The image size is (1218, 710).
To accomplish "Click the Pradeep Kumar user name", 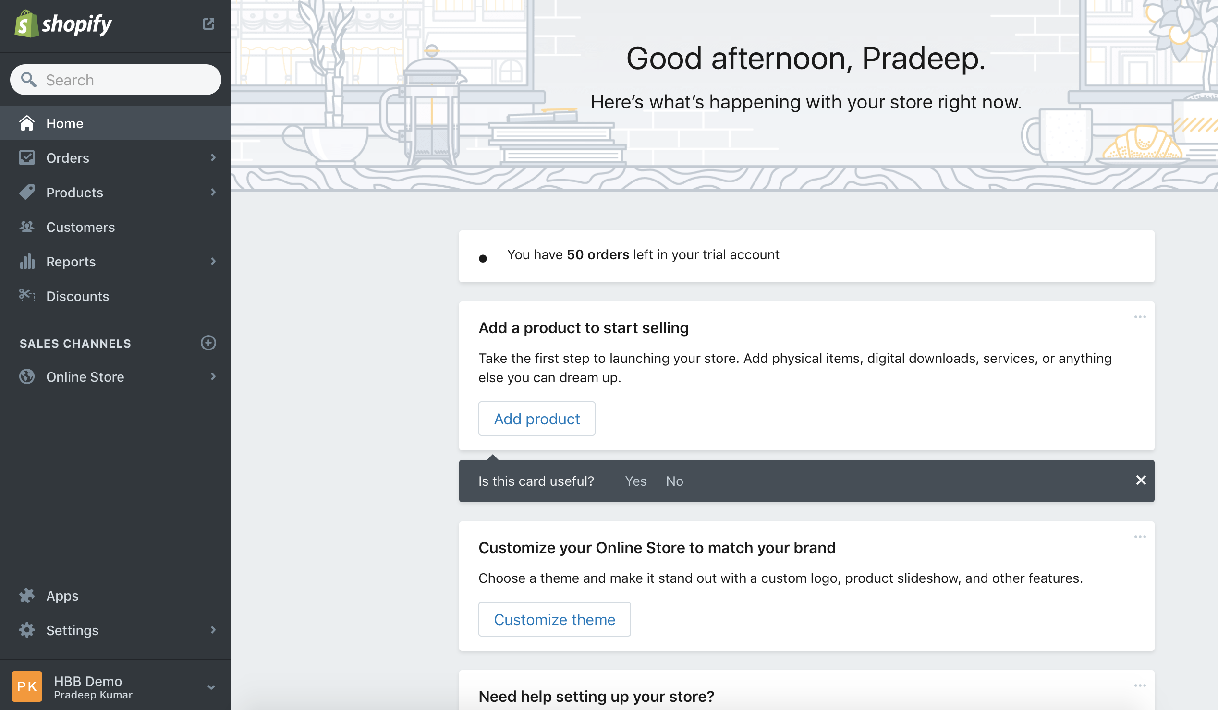I will 93,695.
